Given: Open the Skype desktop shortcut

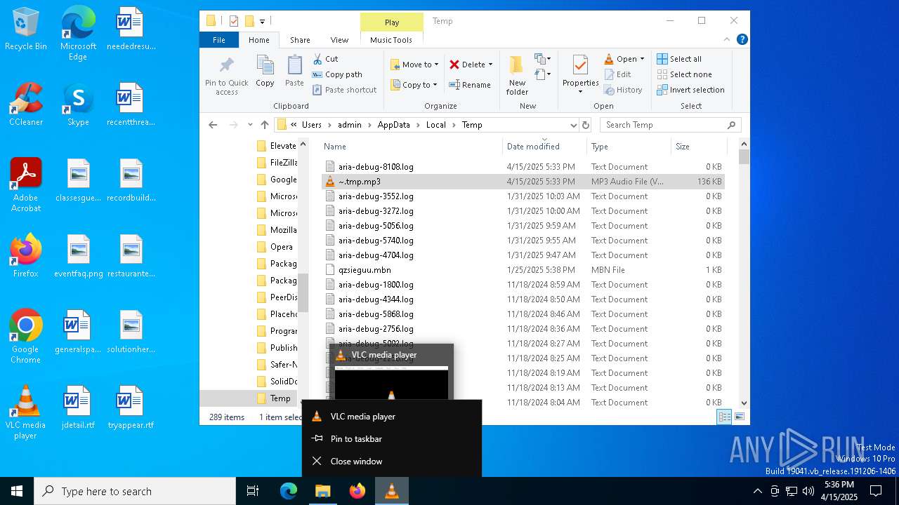Looking at the screenshot, I should tap(78, 104).
